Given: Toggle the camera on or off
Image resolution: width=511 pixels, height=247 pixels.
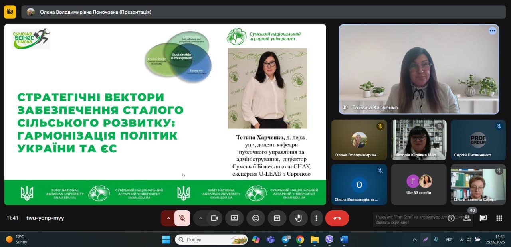Looking at the screenshot, I should (x=214, y=218).
